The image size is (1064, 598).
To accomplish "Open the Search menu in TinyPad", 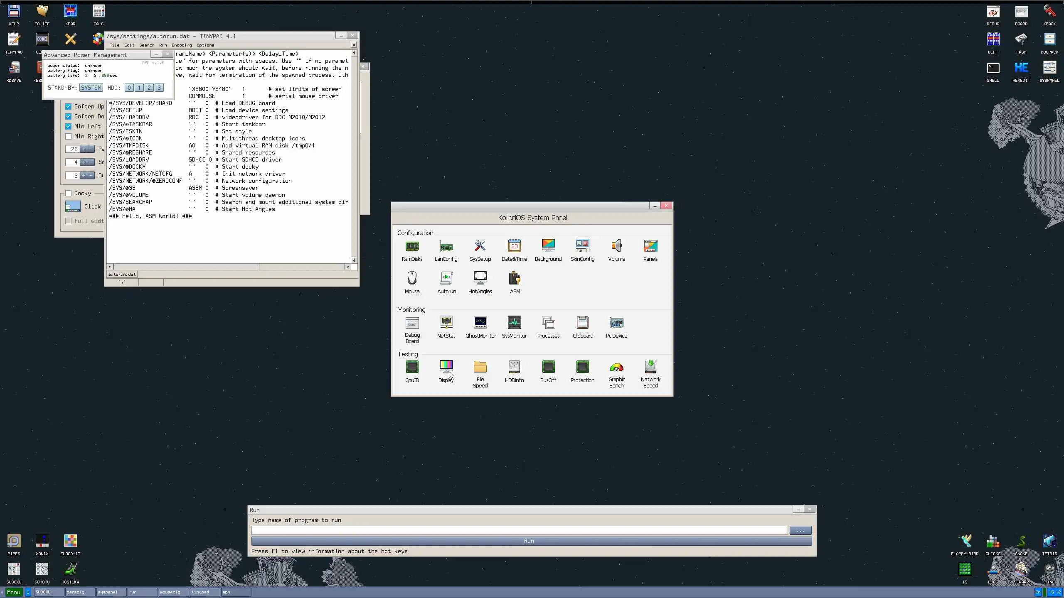I will [x=146, y=45].
